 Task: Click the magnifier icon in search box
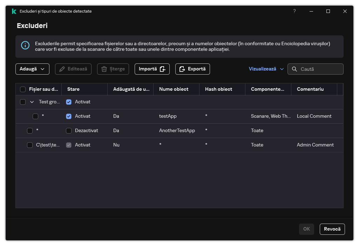[294, 69]
